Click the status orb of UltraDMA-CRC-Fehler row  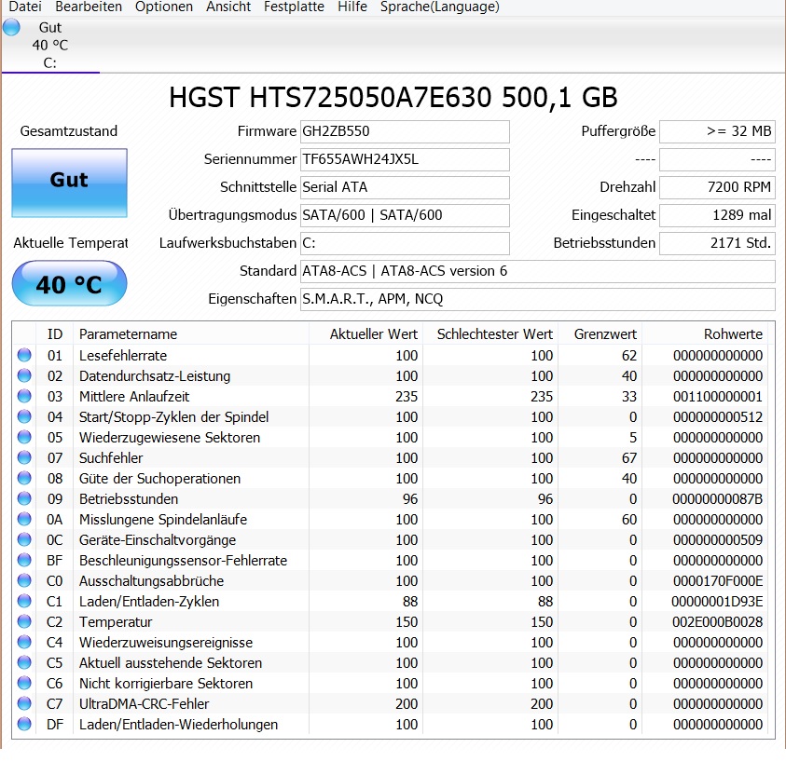24,704
